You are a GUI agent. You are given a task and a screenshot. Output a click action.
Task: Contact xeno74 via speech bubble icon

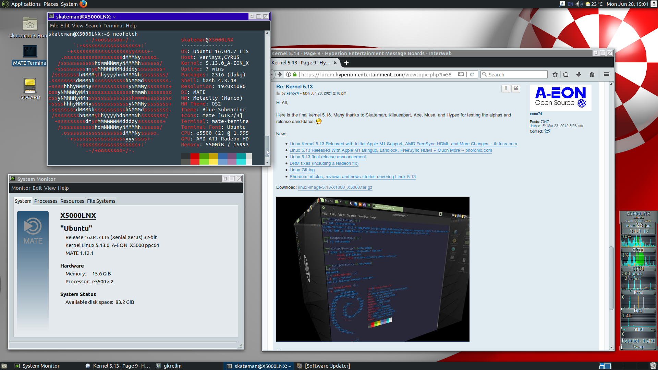pos(547,131)
